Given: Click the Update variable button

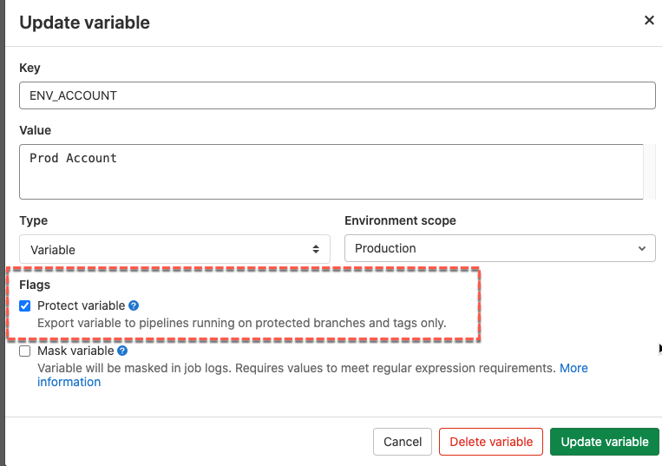Looking at the screenshot, I should click(605, 442).
